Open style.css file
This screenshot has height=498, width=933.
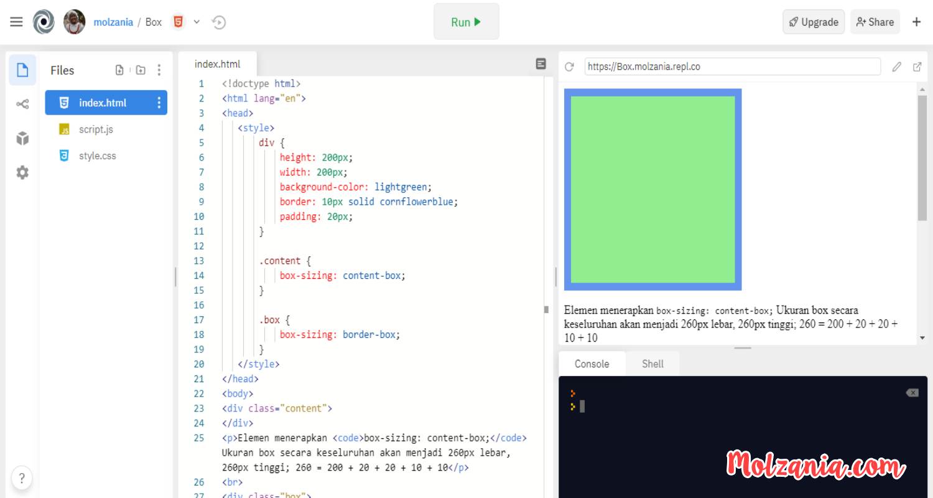(97, 156)
